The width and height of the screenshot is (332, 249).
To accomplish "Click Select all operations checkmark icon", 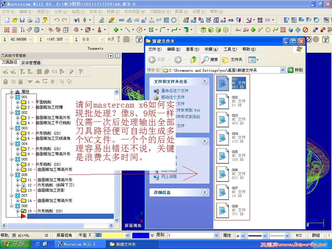I will coord(6,72).
